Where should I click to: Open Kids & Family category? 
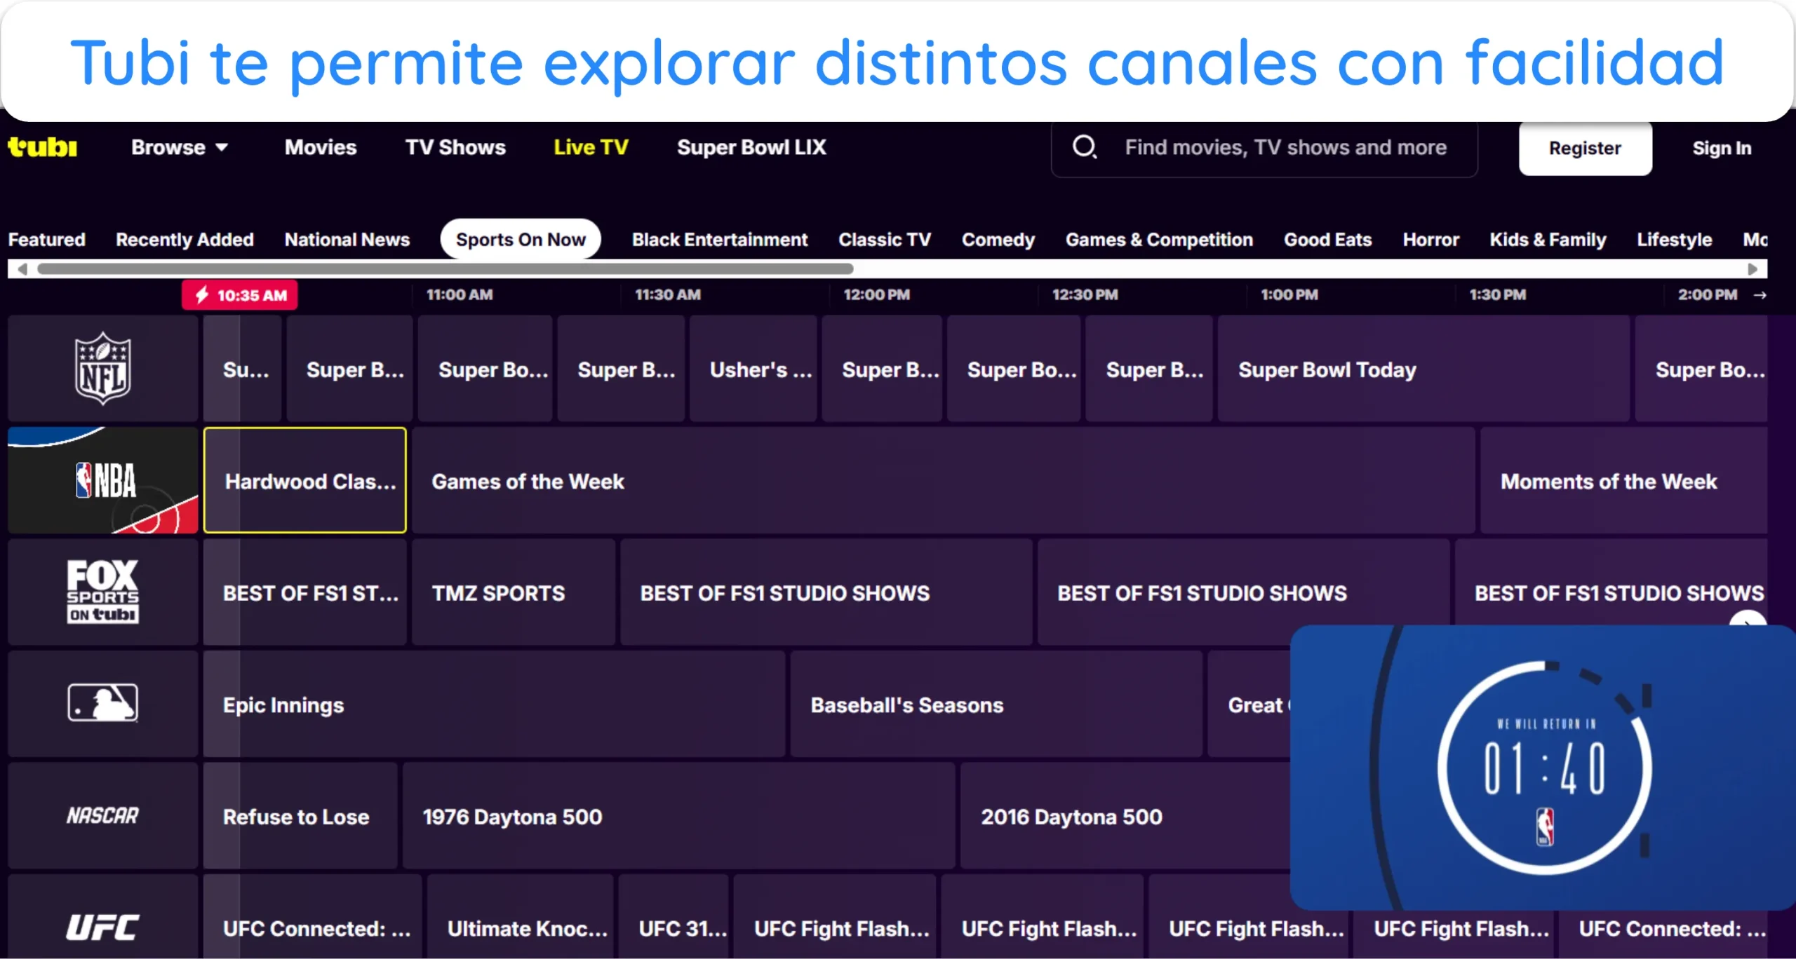(1548, 240)
